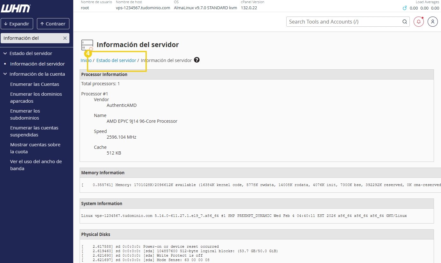Clear the sidebar search with X icon
441x263 pixels.
click(65, 38)
